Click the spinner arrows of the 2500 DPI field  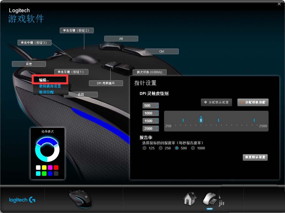(x=157, y=128)
